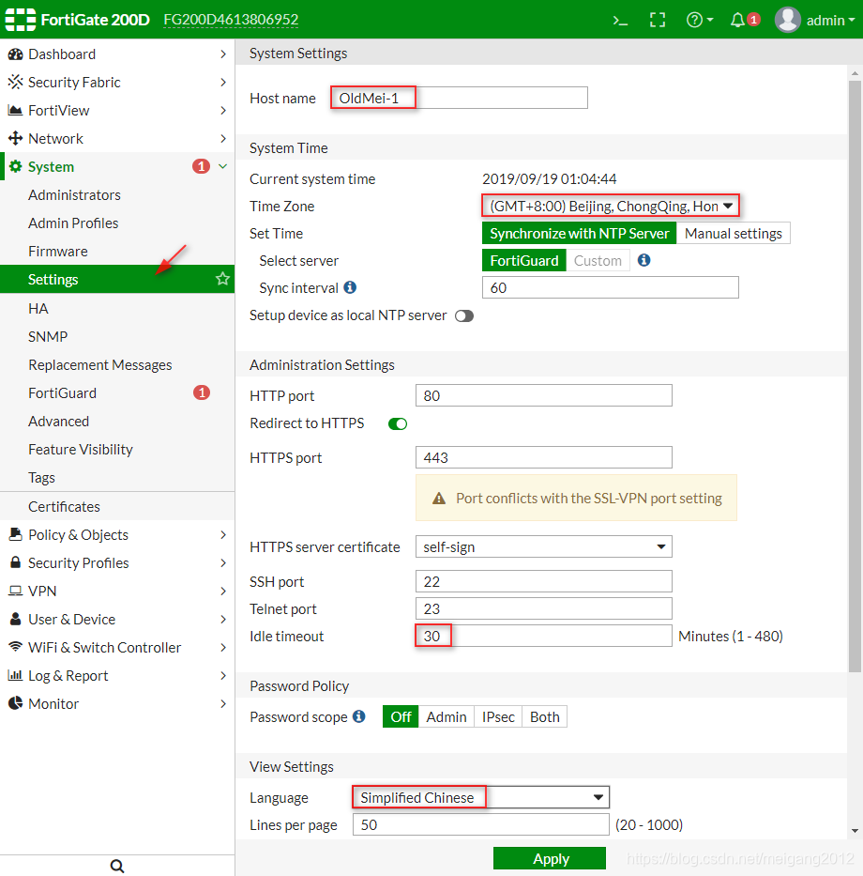Viewport: 863px width, 876px height.
Task: Open the Time Zone dropdown
Action: tap(611, 207)
